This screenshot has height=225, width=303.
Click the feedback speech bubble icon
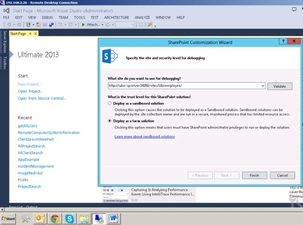pos(294,9)
